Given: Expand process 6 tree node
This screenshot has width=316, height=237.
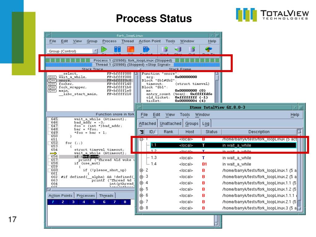Looking at the screenshot, I should [141, 195].
